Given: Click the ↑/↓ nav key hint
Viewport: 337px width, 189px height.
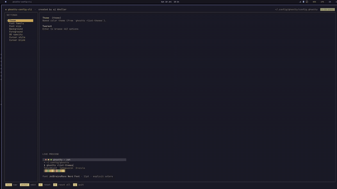Looking at the screenshot, I should [x=9, y=185].
